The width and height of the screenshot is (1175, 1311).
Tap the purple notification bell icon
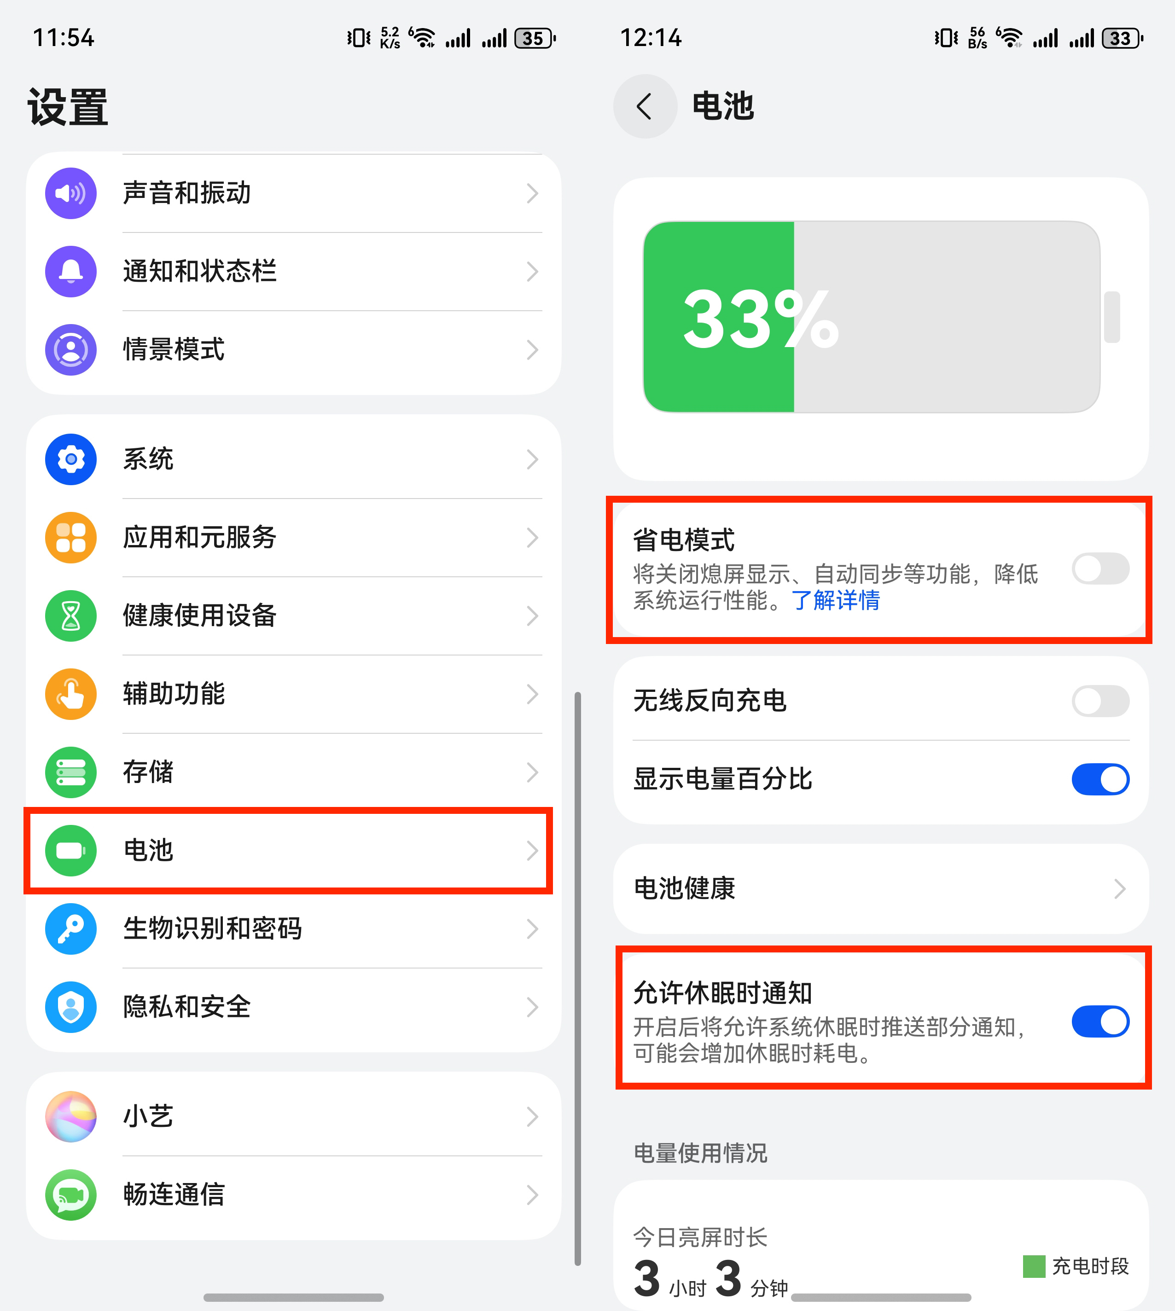[x=71, y=271]
